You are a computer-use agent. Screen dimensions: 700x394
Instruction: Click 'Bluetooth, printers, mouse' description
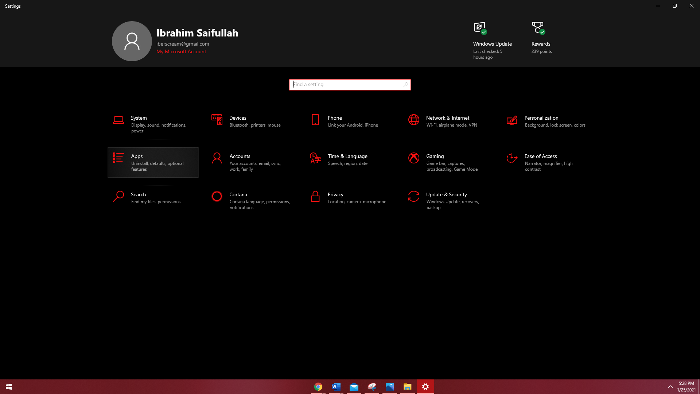255,125
